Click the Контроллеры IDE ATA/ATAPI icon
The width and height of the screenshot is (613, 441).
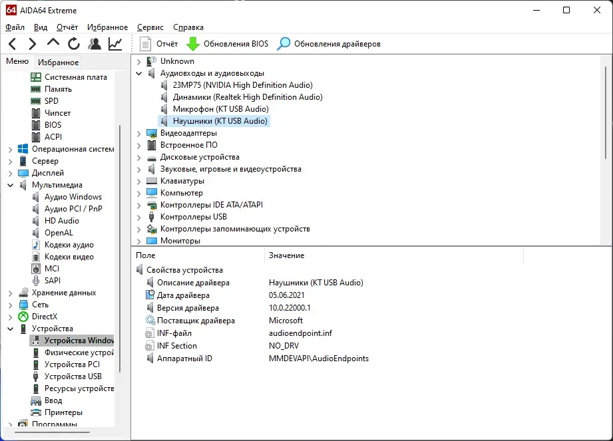coord(152,205)
